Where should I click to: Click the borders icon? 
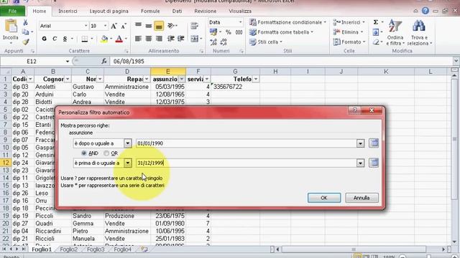coord(85,39)
